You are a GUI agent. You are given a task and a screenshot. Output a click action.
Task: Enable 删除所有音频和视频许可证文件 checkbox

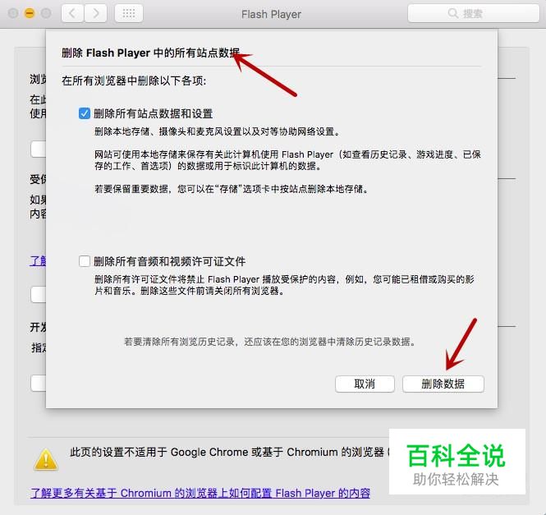point(85,261)
